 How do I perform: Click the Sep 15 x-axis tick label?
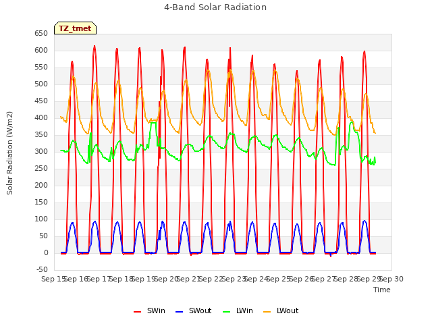(53, 279)
